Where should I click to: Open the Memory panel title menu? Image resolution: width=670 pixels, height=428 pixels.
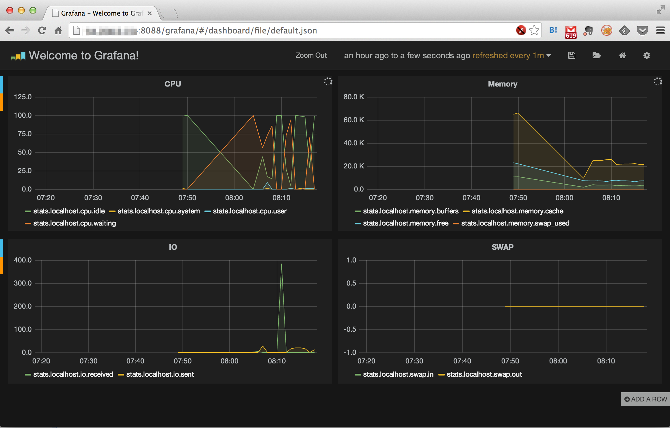(x=502, y=84)
